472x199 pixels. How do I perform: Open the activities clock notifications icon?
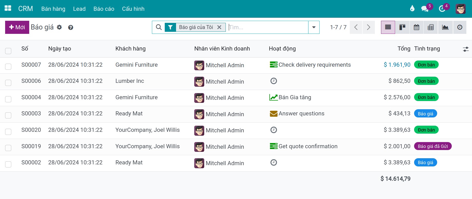coord(442,9)
